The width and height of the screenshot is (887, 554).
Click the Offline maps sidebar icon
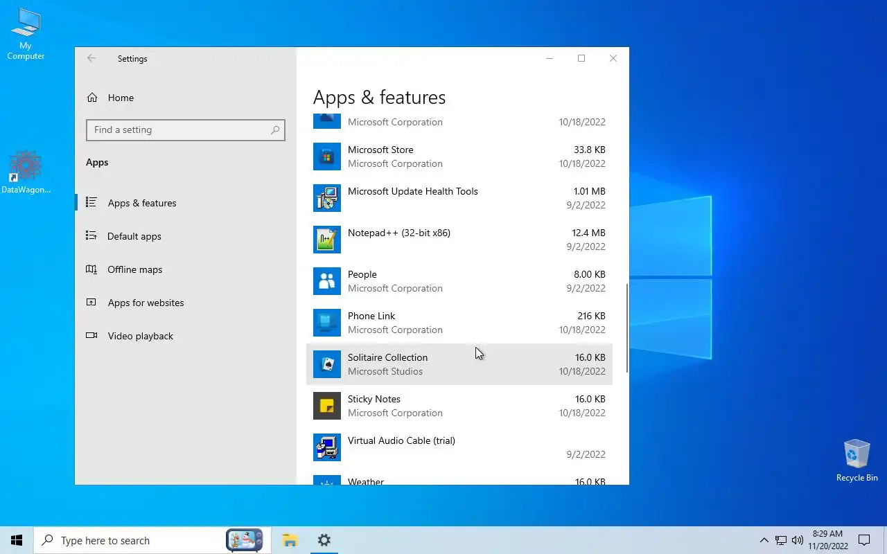click(91, 269)
